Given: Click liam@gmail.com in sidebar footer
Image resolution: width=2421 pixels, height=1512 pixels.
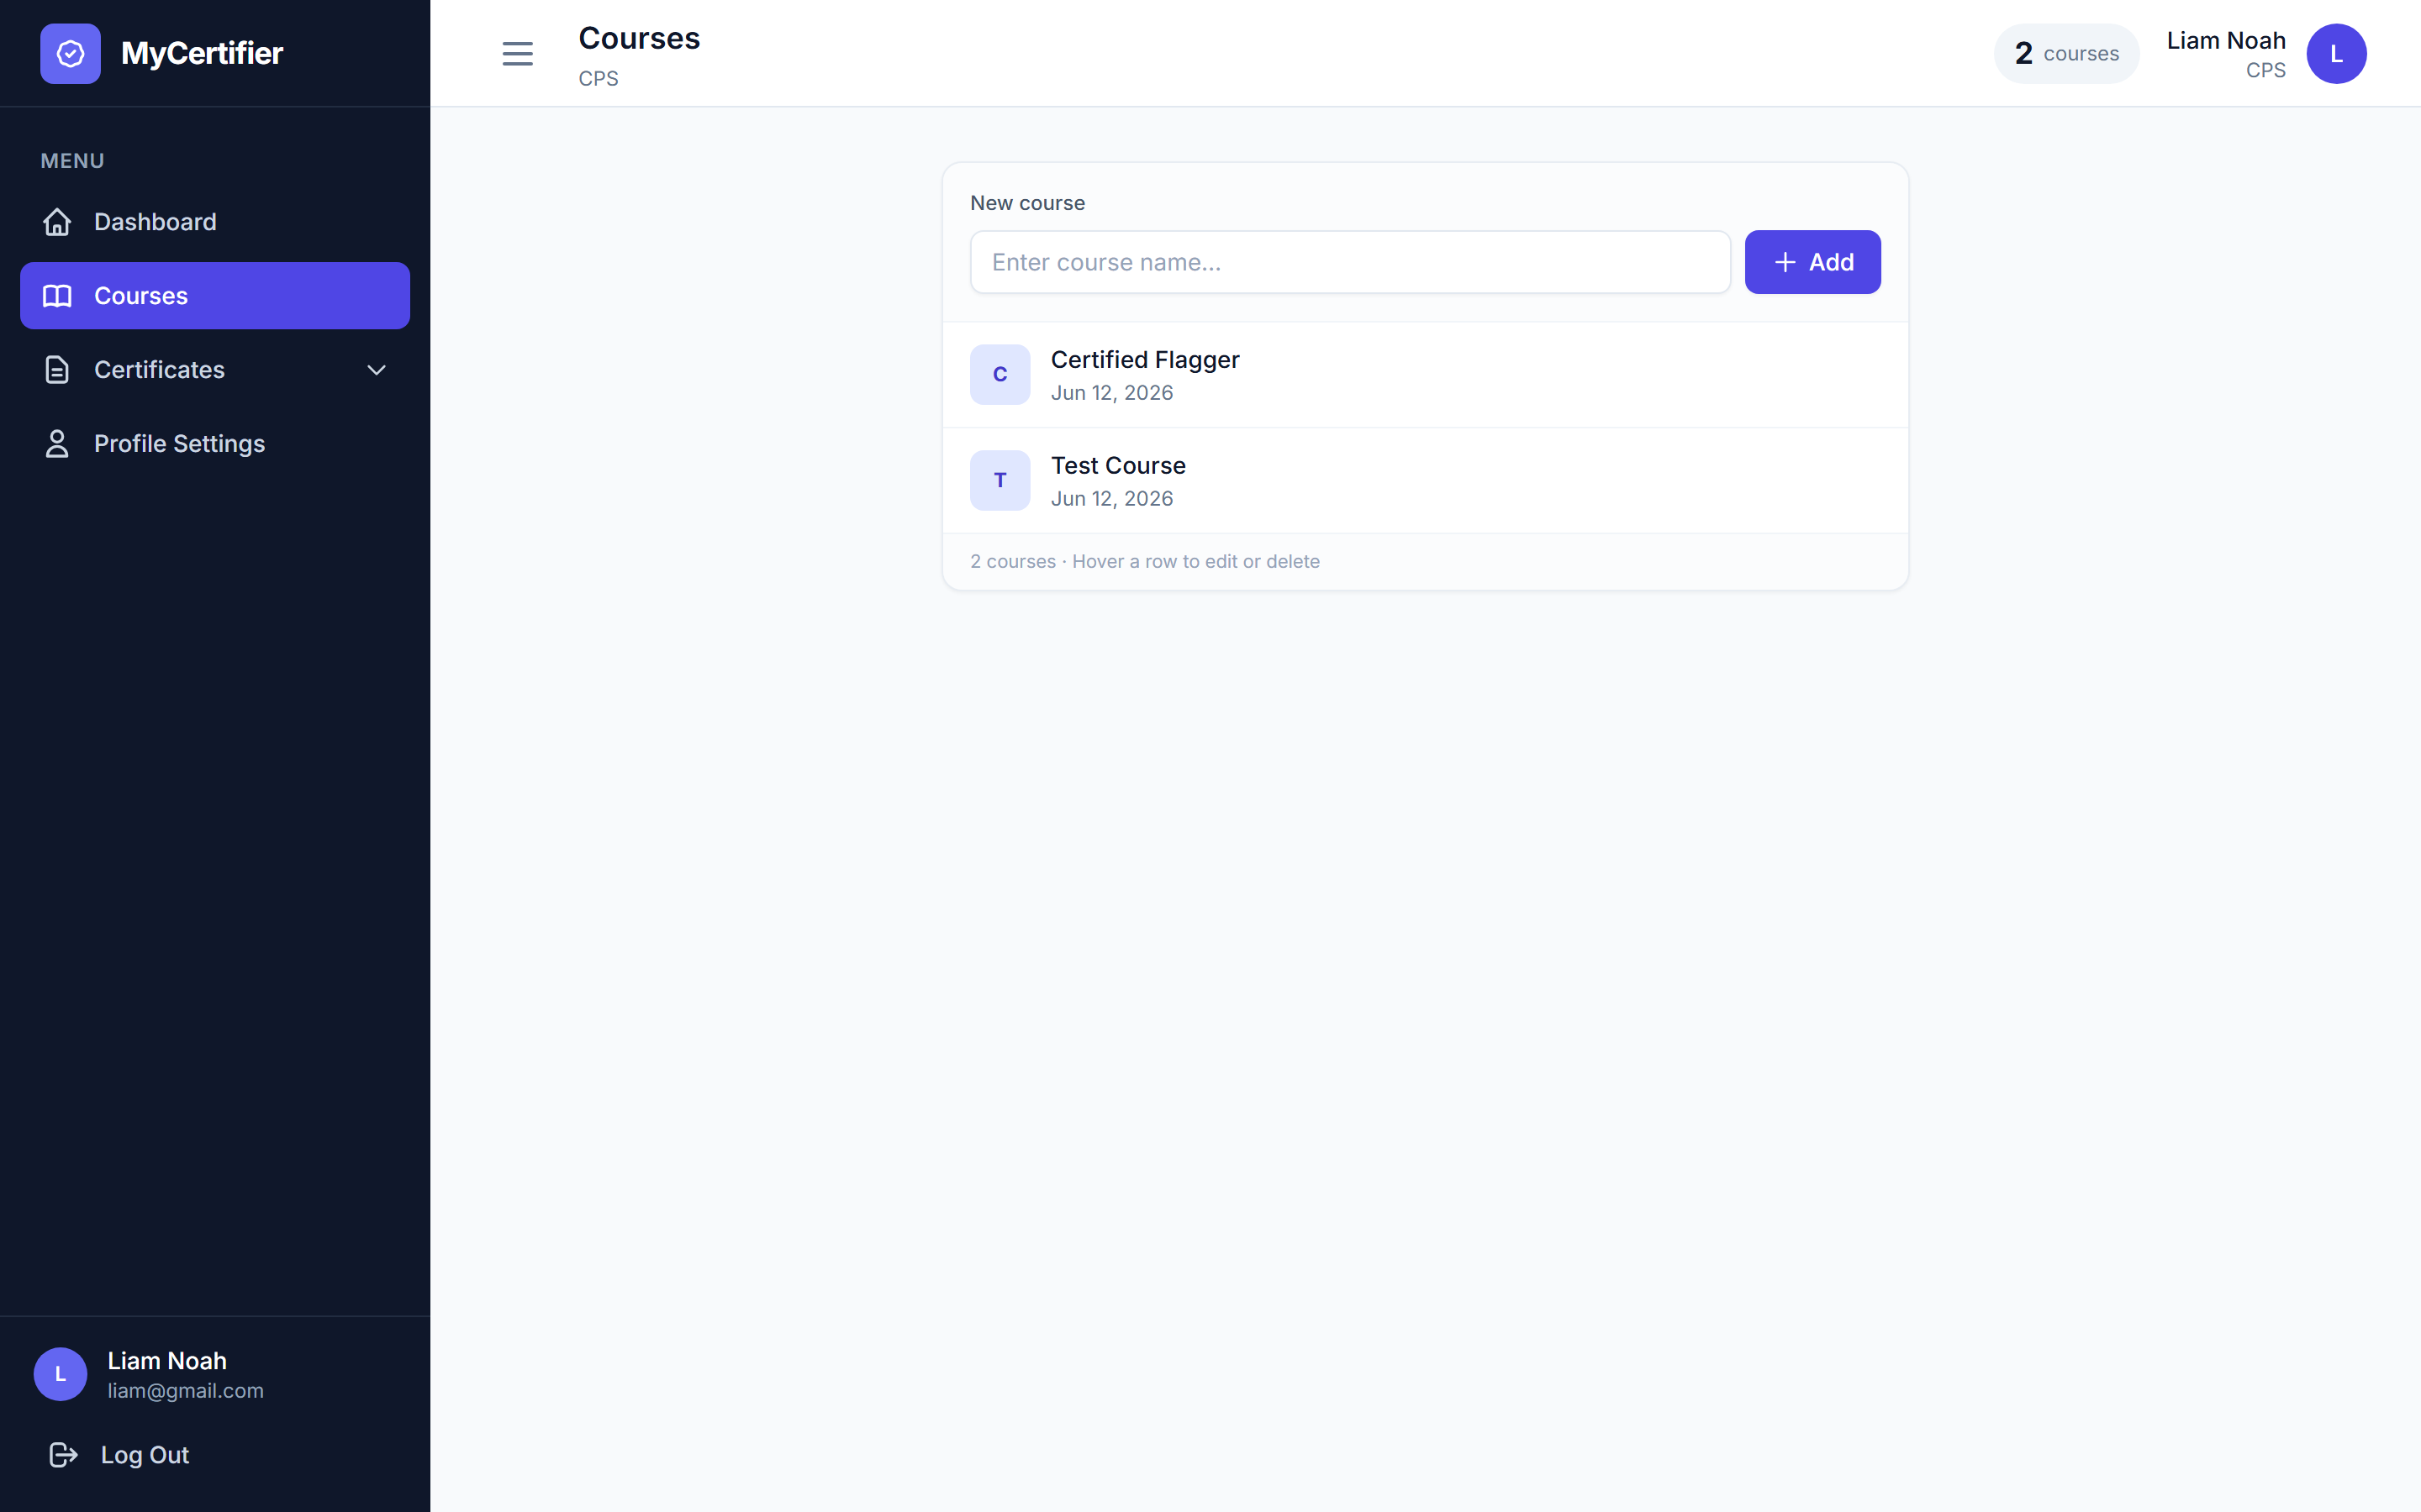Looking at the screenshot, I should coord(185,1391).
